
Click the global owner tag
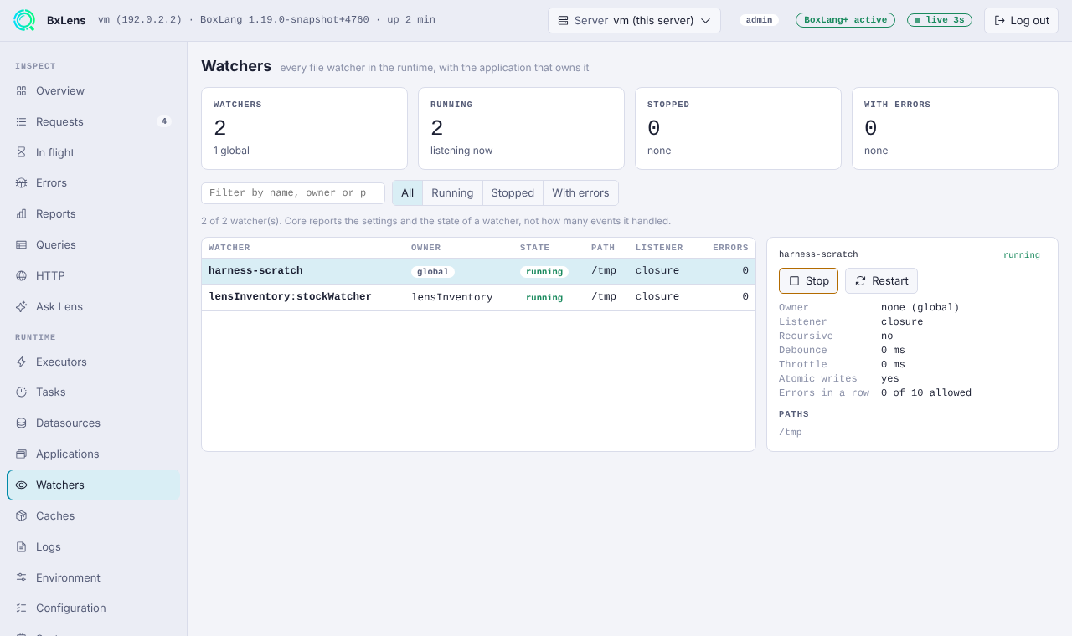[x=433, y=272]
